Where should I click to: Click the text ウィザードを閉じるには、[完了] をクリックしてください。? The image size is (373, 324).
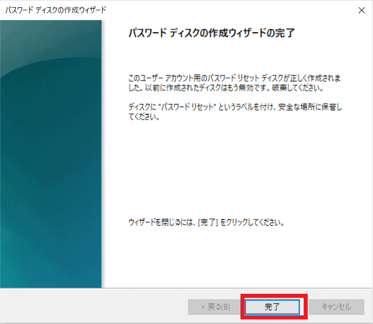206,222
